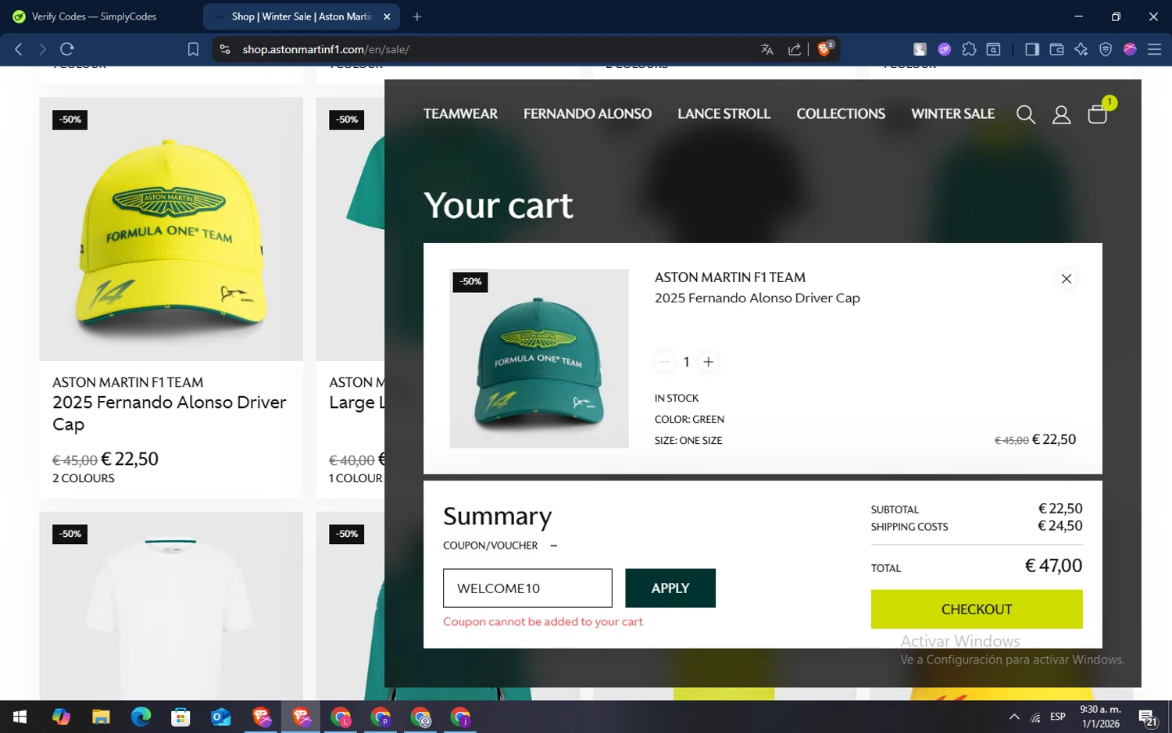The width and height of the screenshot is (1172, 733).
Task: View site information icon in address bar
Action: 225,49
